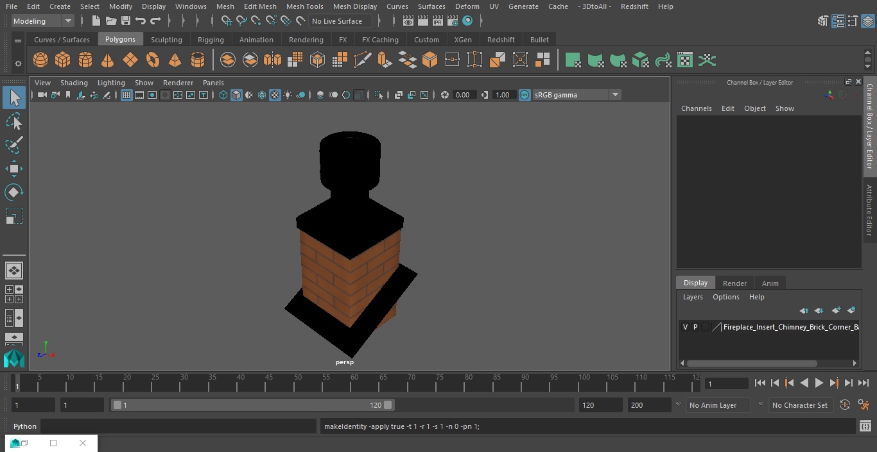Viewport: 877px width, 452px height.
Task: Toggle isolate select in viewport
Action: 379,95
